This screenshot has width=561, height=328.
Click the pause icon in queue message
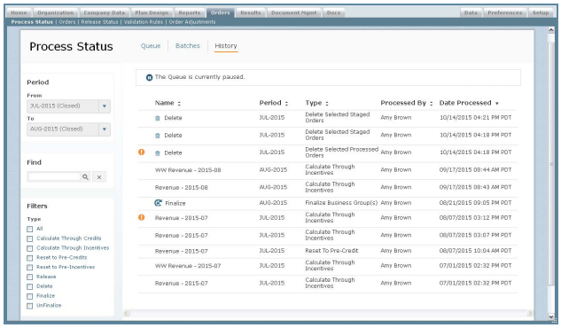pyautogui.click(x=149, y=77)
